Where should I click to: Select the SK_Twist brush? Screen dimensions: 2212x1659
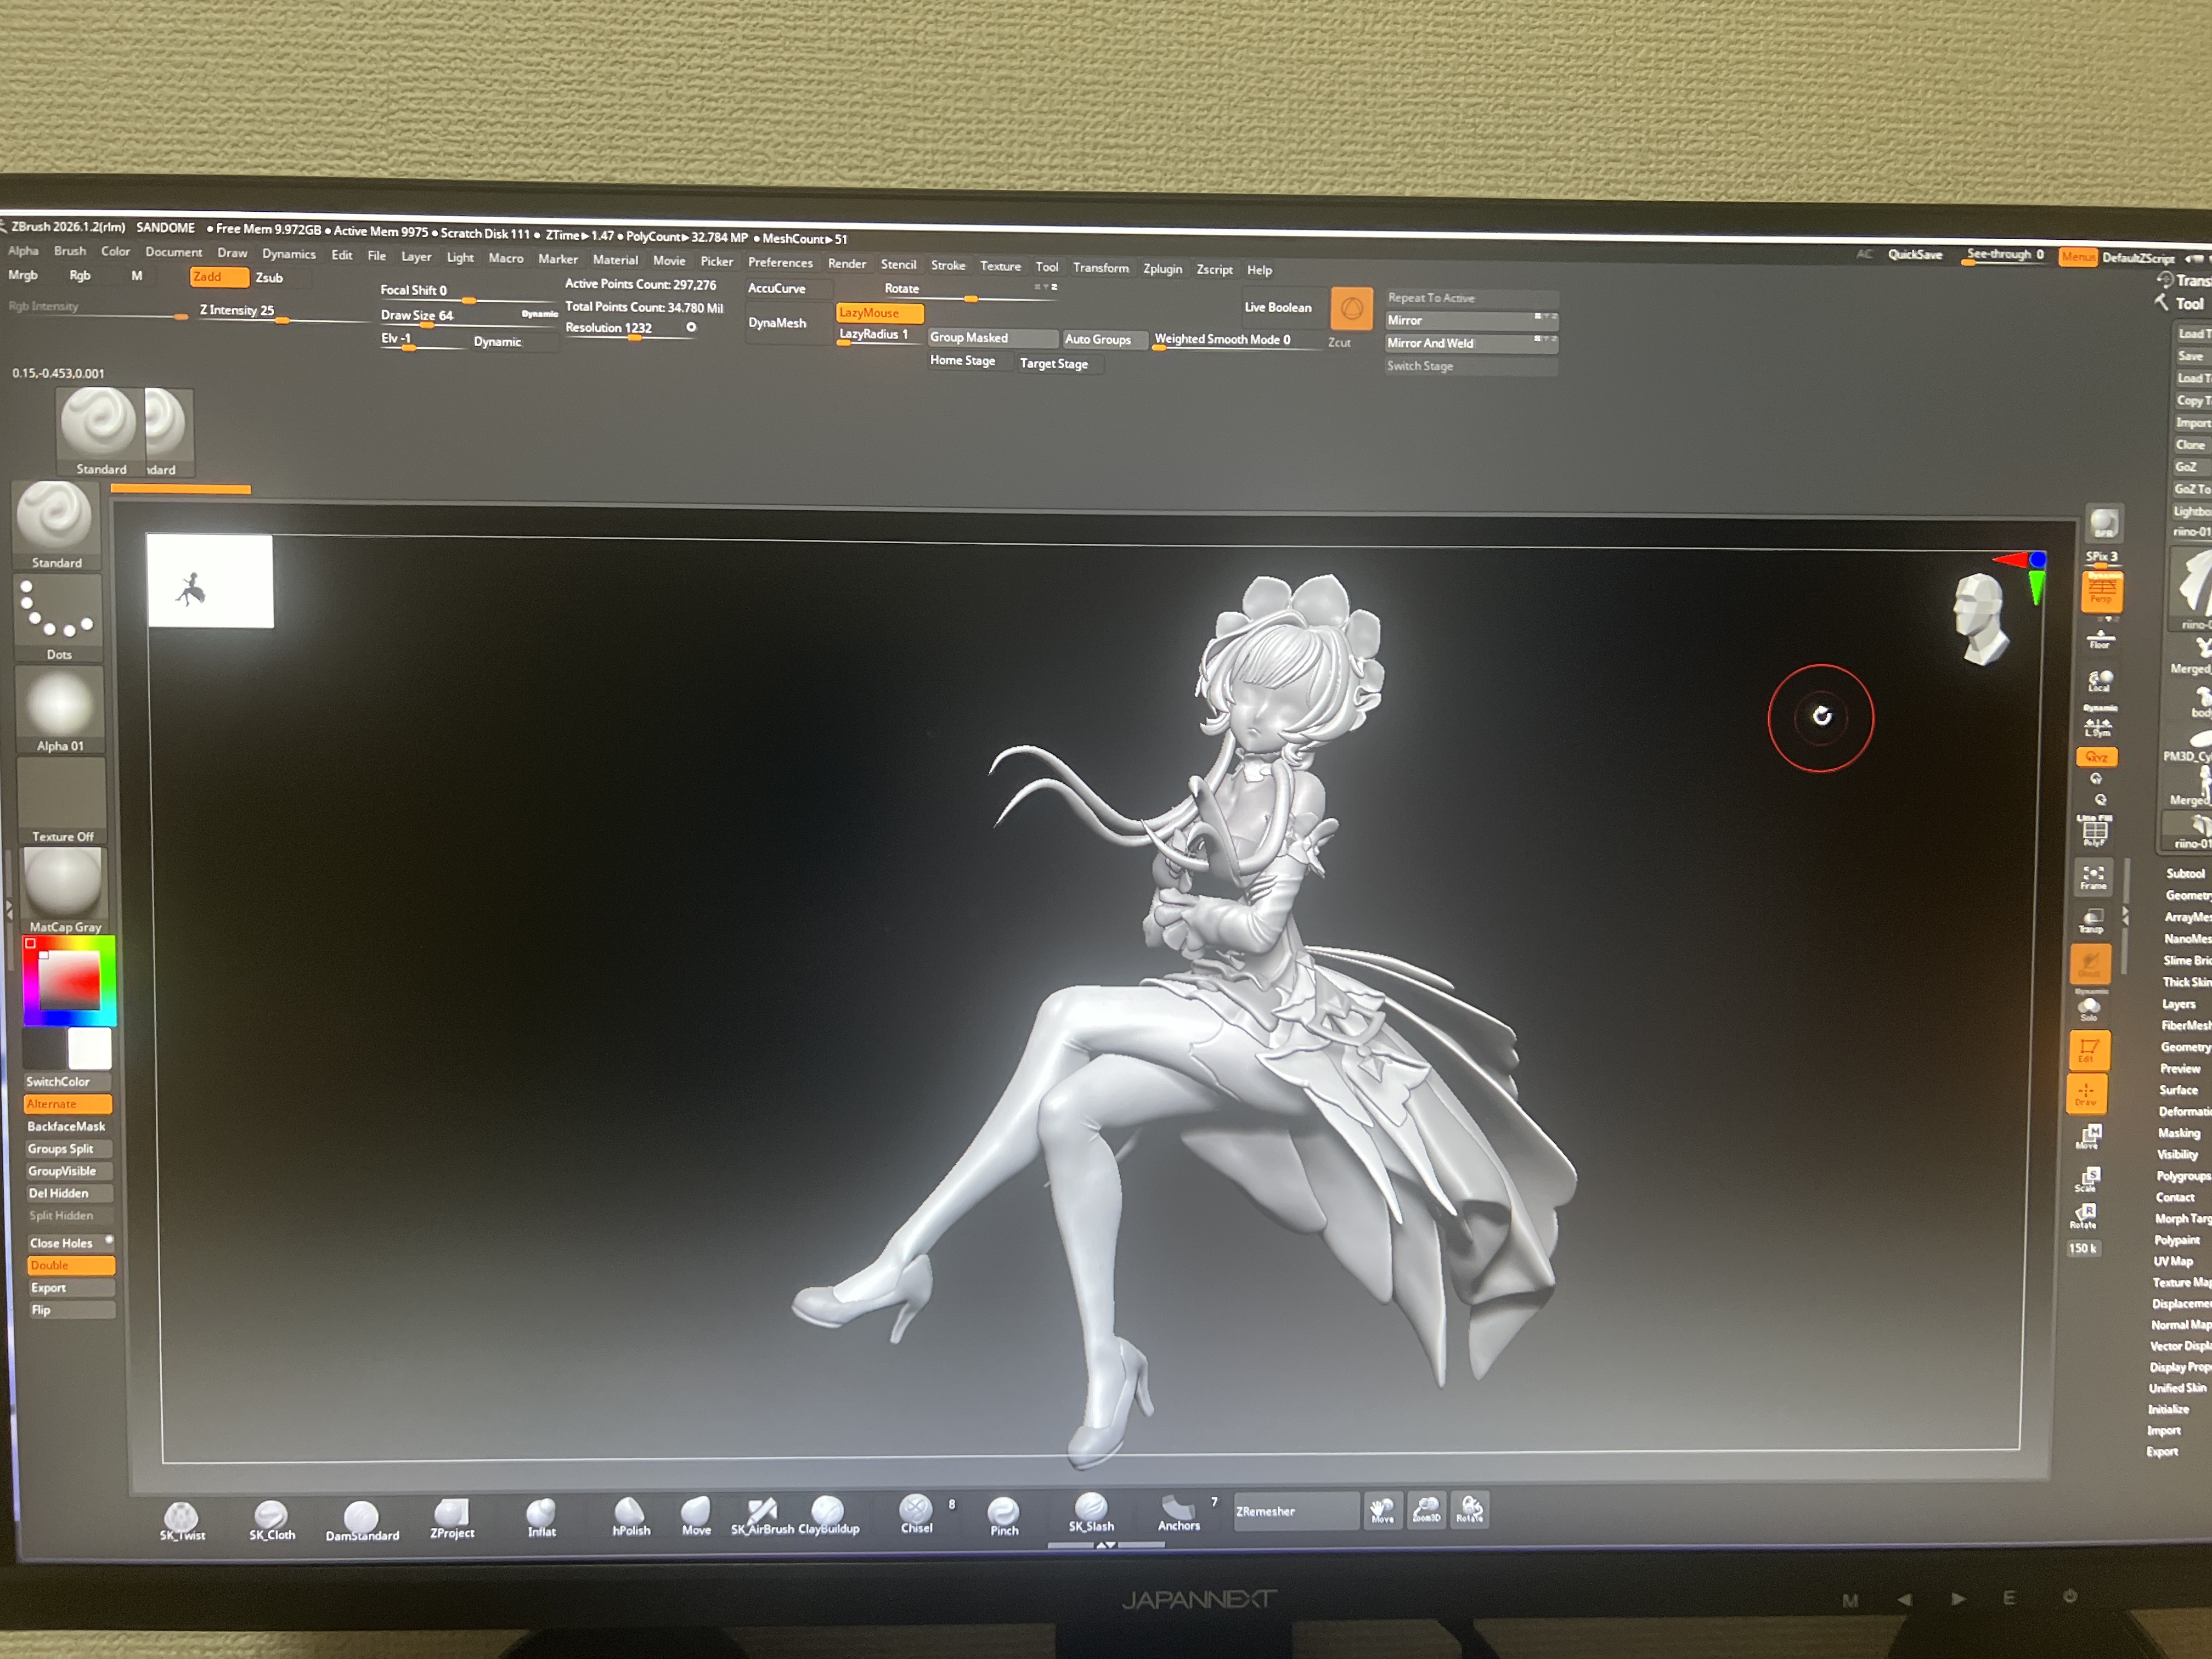click(182, 1520)
